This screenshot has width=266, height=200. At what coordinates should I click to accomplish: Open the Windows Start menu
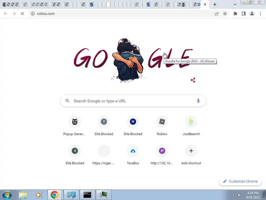[x=7, y=195]
